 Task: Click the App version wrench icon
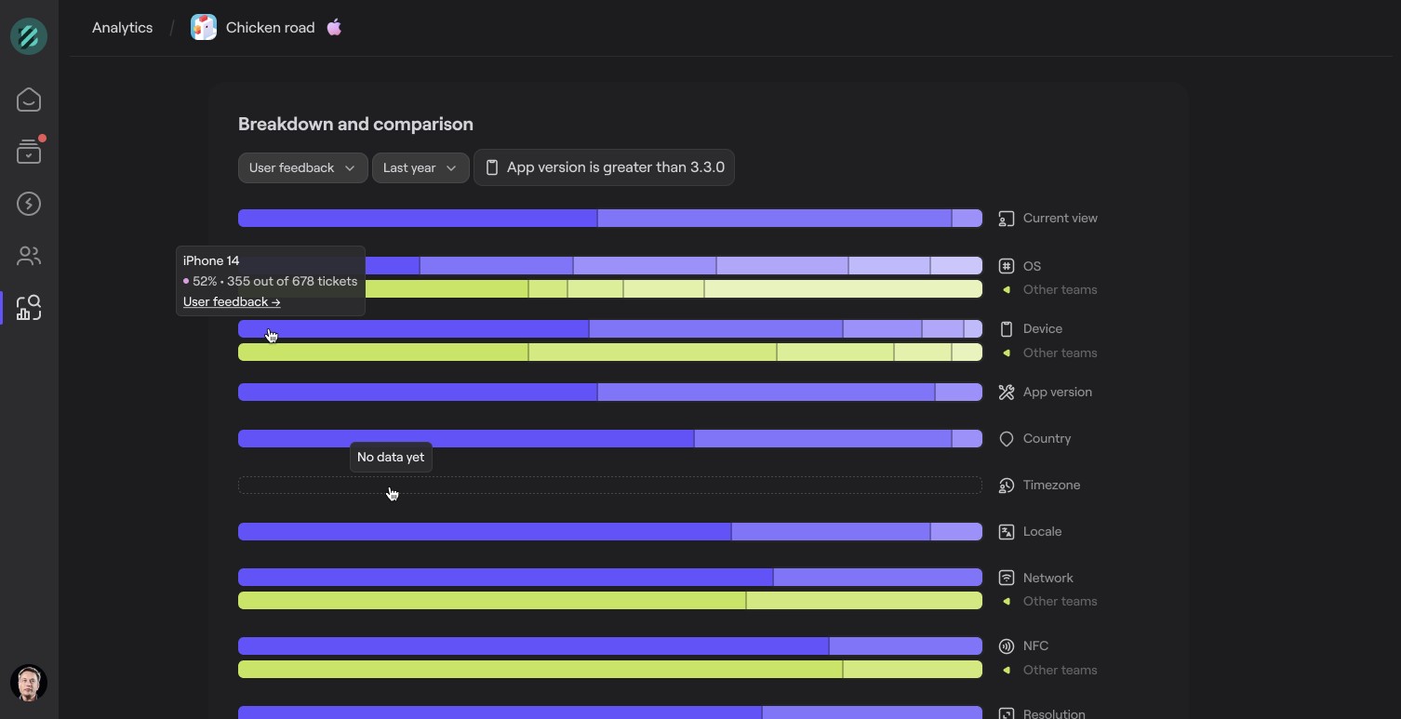(1006, 392)
